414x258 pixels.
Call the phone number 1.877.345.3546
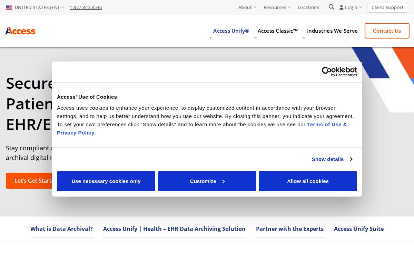coord(86,7)
